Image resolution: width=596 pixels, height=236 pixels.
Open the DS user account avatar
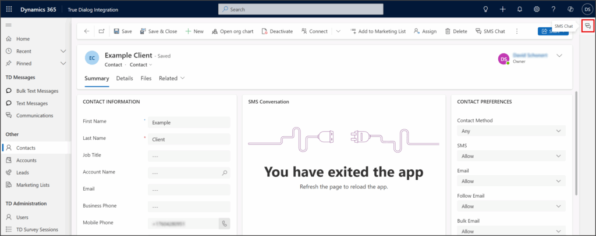pos(588,9)
